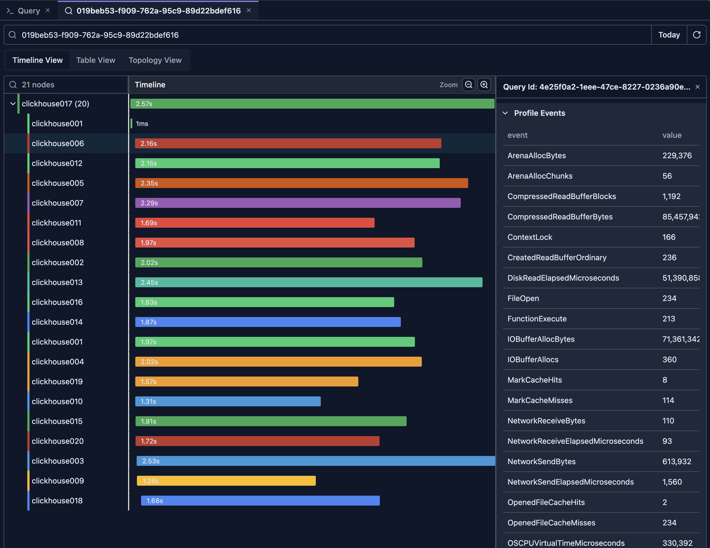Screen dimensions: 710x548
Task: Zoom in on the timeline
Action: tap(484, 85)
